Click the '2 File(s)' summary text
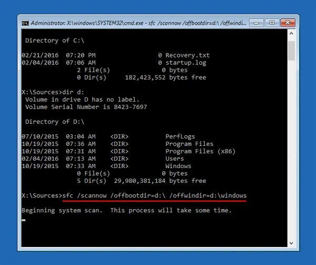The width and height of the screenshot is (316, 265). [94, 70]
